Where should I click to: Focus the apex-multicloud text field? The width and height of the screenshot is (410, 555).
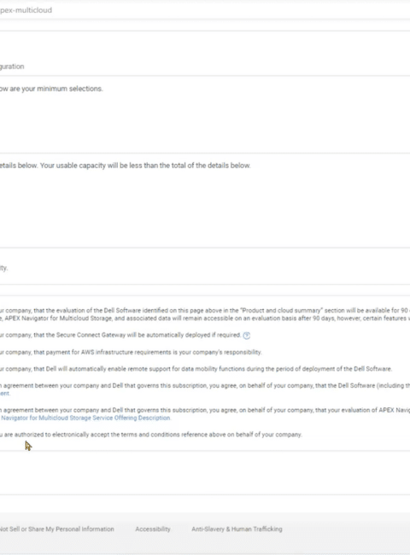[205, 10]
